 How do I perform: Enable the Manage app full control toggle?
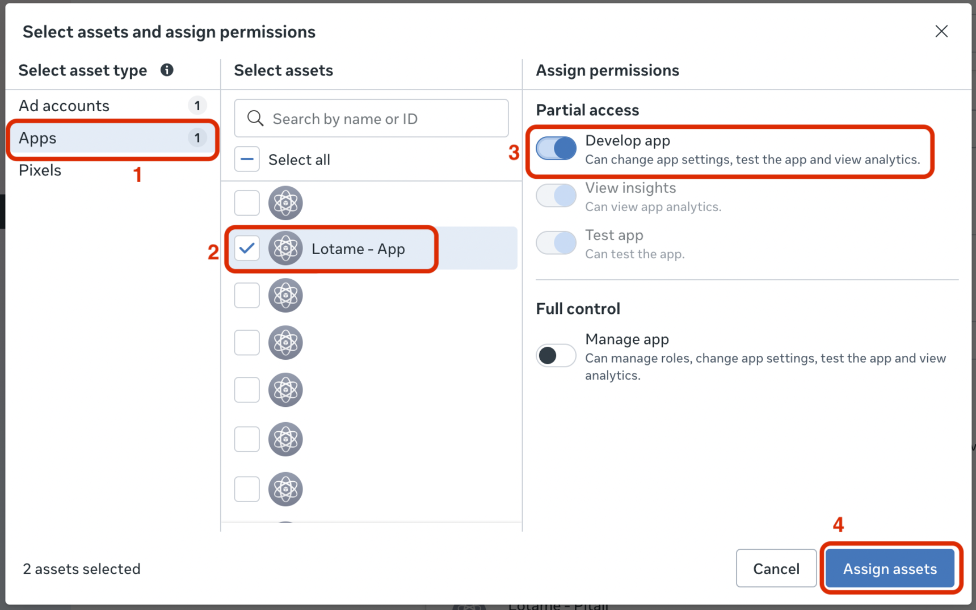click(x=556, y=356)
